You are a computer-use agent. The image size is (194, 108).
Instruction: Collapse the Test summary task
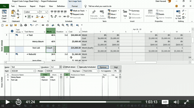(x=27, y=35)
